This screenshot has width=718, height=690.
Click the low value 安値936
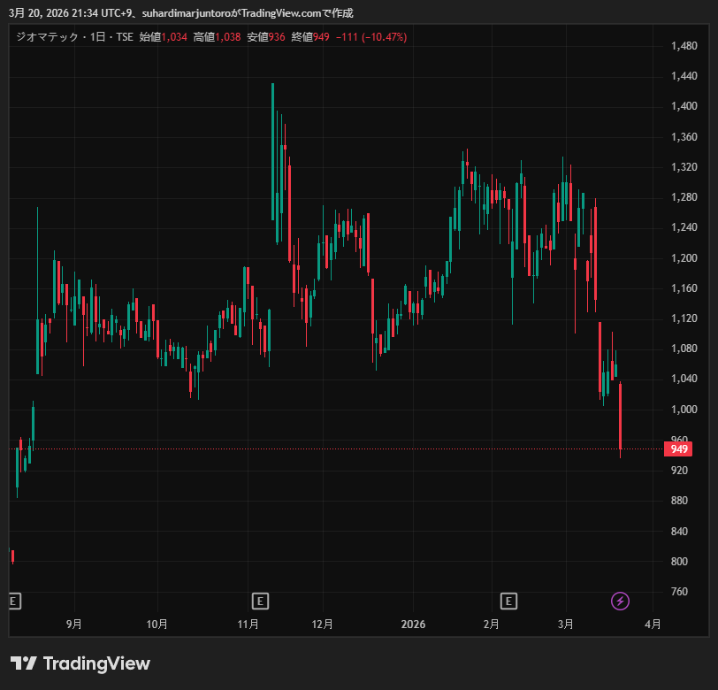tap(265, 37)
